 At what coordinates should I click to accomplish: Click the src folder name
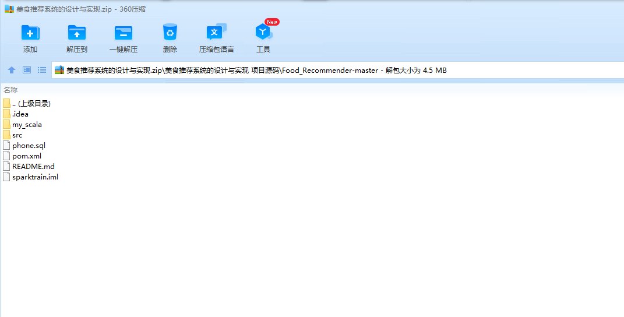click(x=17, y=135)
